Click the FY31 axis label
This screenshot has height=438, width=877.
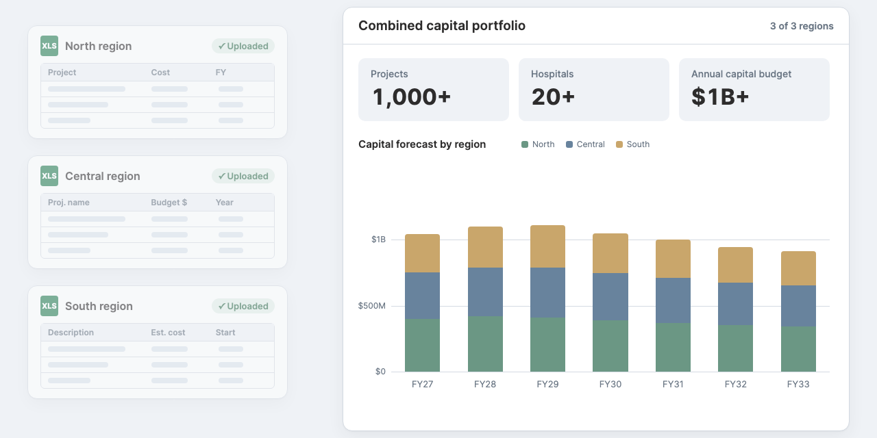(673, 384)
